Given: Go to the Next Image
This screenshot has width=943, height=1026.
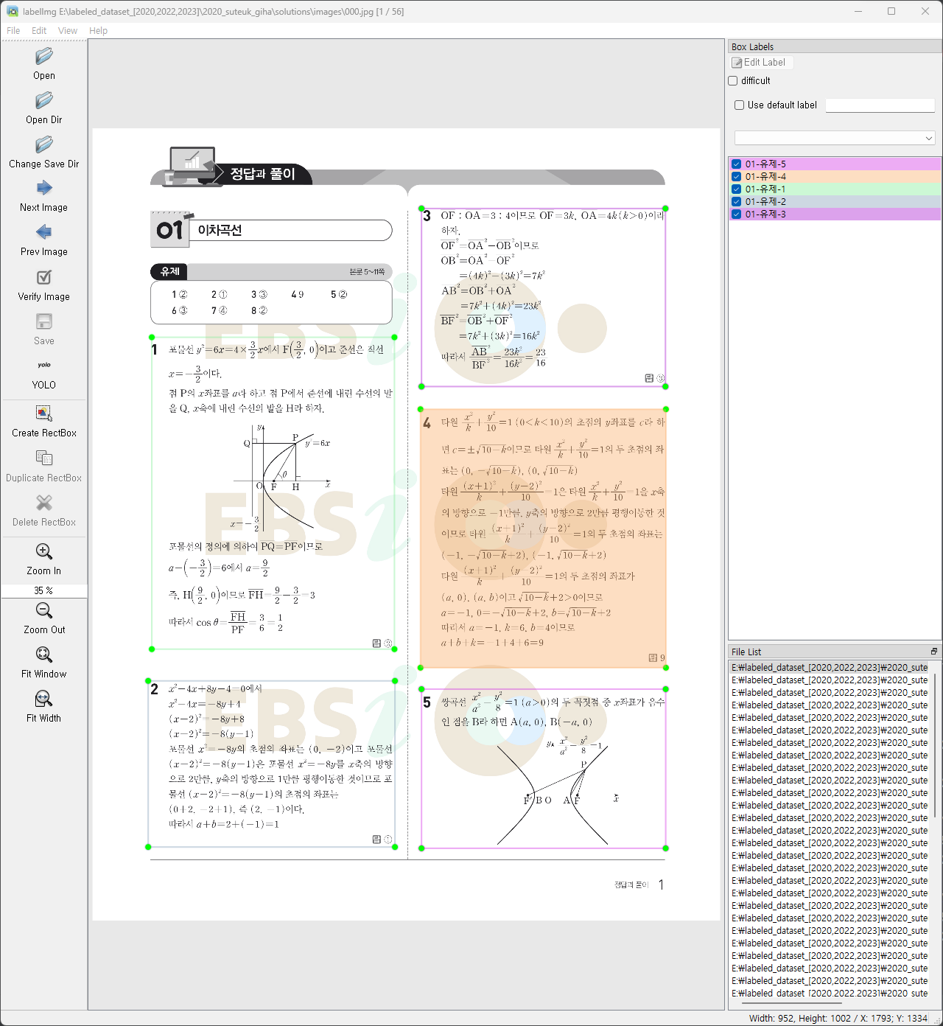Looking at the screenshot, I should (44, 189).
